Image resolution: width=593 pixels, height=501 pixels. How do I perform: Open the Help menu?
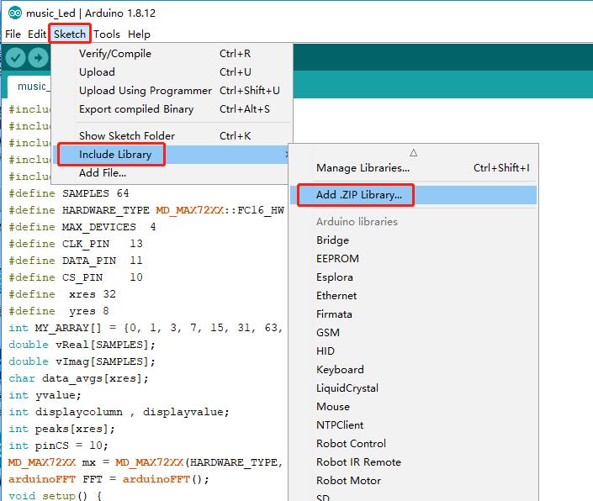point(139,34)
